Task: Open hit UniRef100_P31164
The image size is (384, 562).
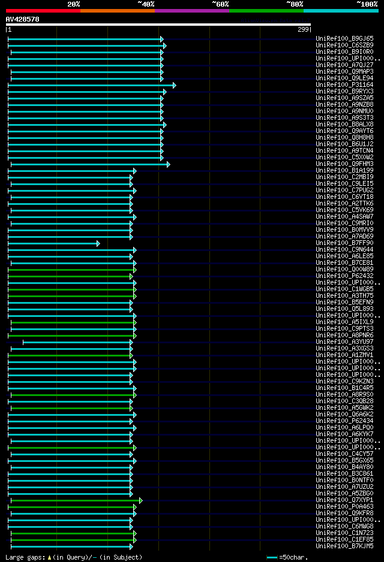Action: [344, 84]
